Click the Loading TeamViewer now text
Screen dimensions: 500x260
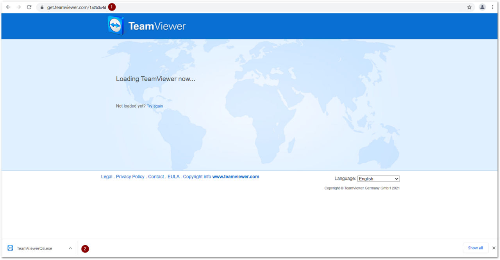pyautogui.click(x=155, y=79)
